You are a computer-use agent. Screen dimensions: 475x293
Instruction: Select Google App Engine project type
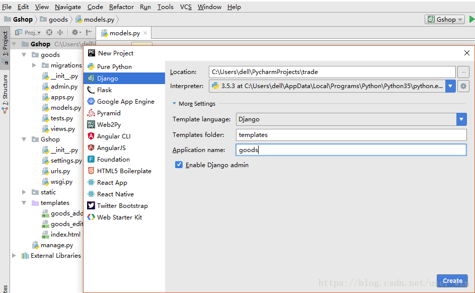pyautogui.click(x=124, y=102)
